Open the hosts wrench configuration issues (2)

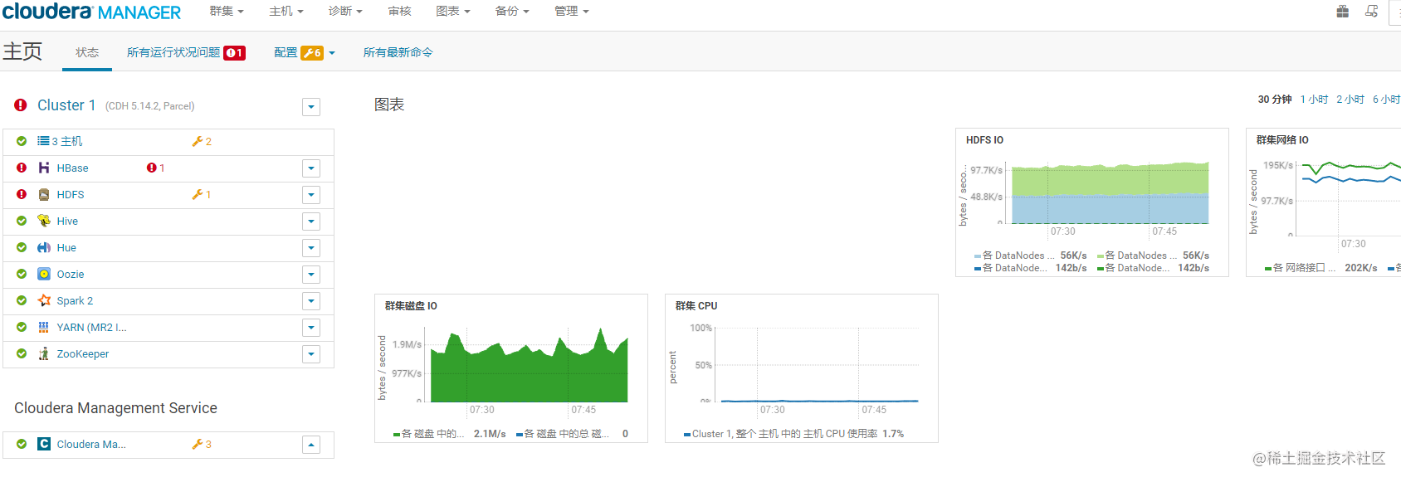(202, 141)
